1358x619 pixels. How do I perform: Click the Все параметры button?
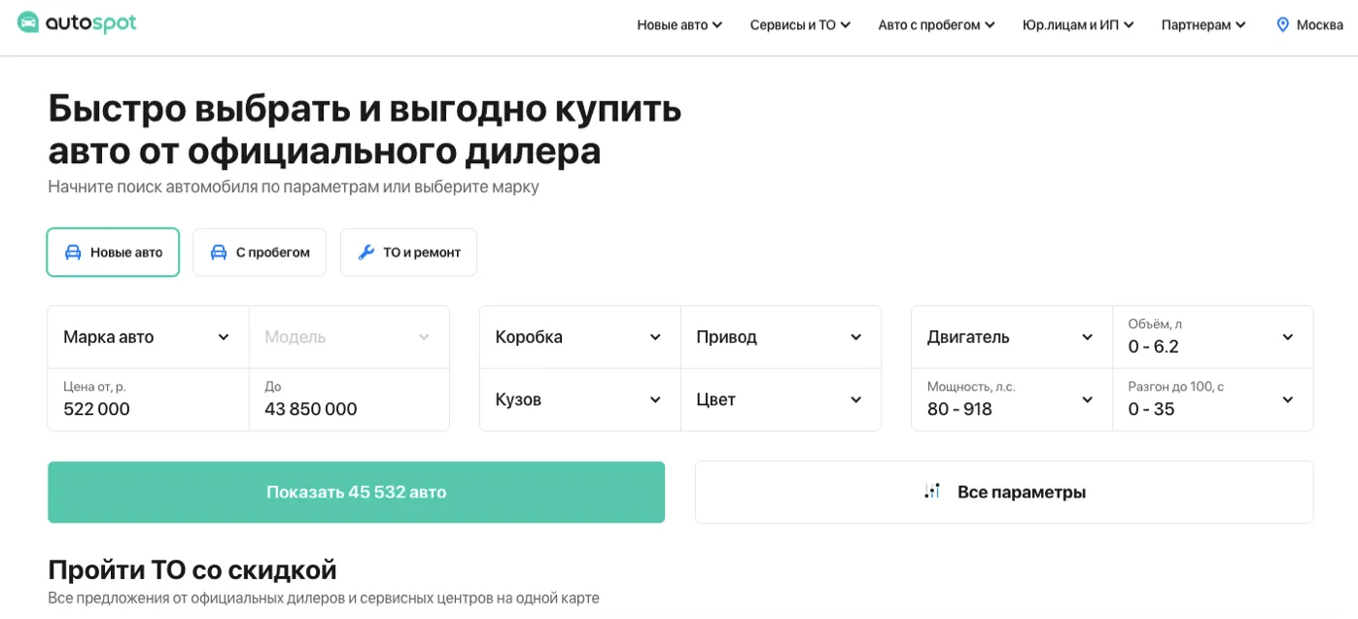[1004, 492]
